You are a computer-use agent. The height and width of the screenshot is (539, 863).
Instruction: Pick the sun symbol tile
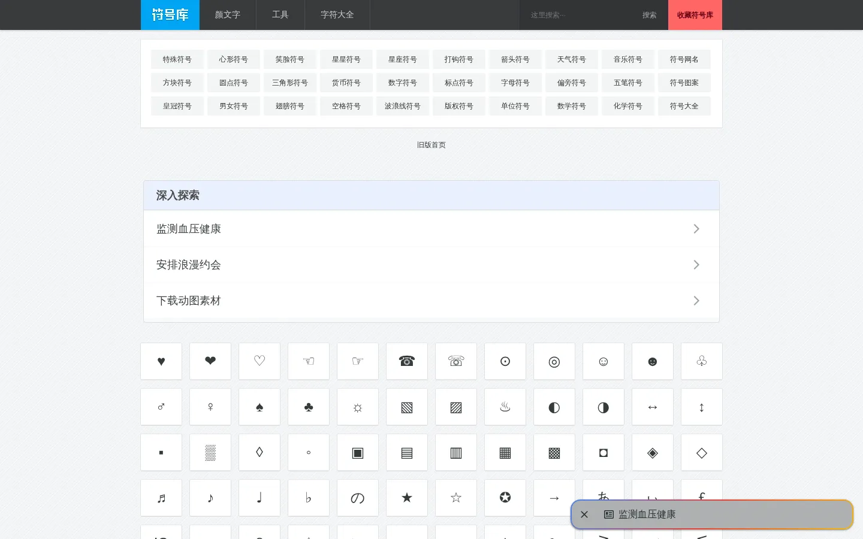tap(358, 407)
